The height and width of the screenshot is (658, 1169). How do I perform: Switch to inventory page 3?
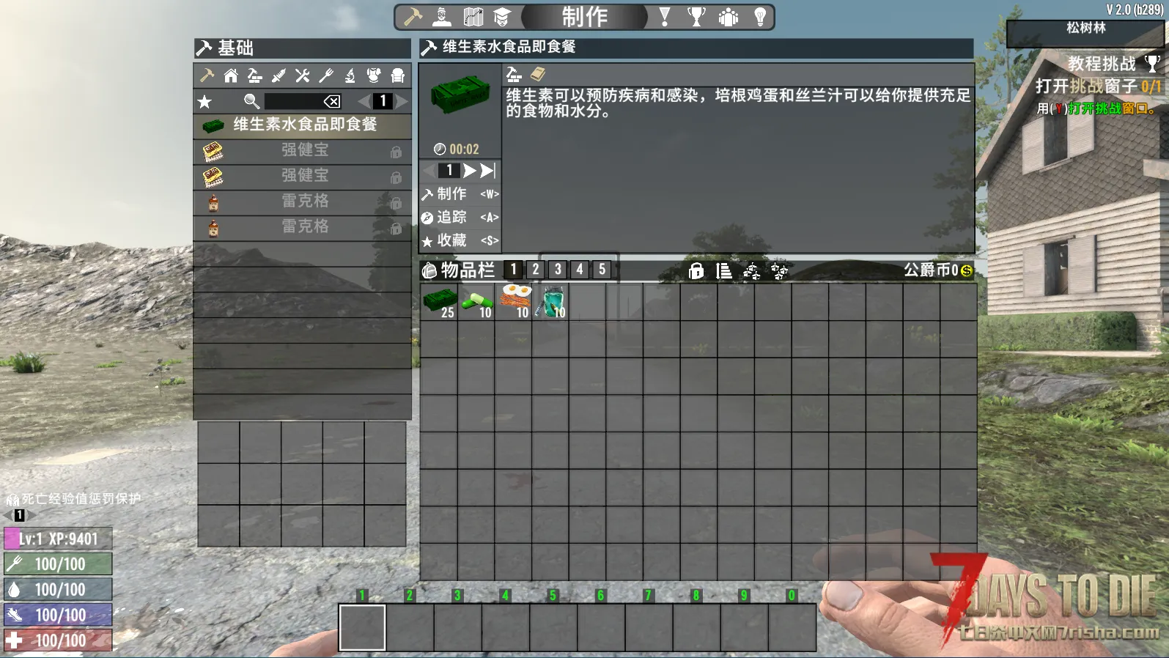coord(558,270)
